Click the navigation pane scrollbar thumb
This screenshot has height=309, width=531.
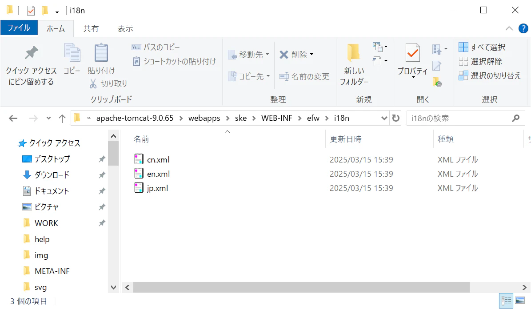pyautogui.click(x=113, y=153)
